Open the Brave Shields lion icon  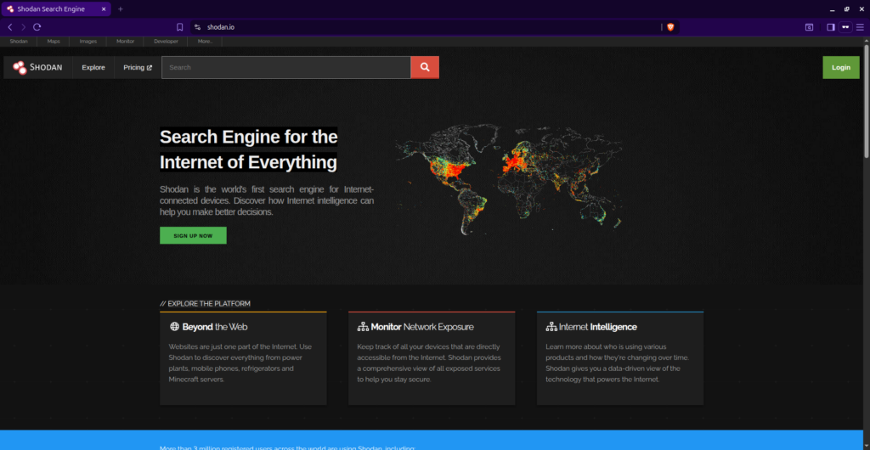(670, 27)
